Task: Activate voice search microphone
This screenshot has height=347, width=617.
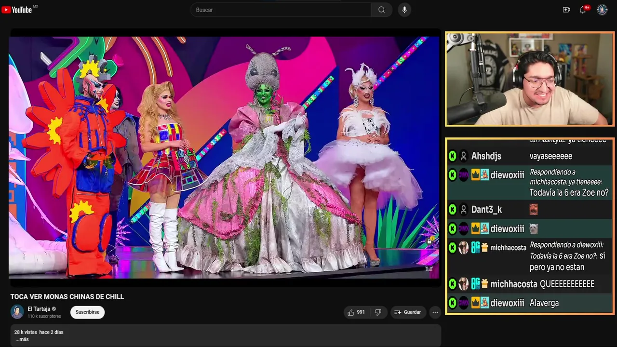Action: (404, 10)
